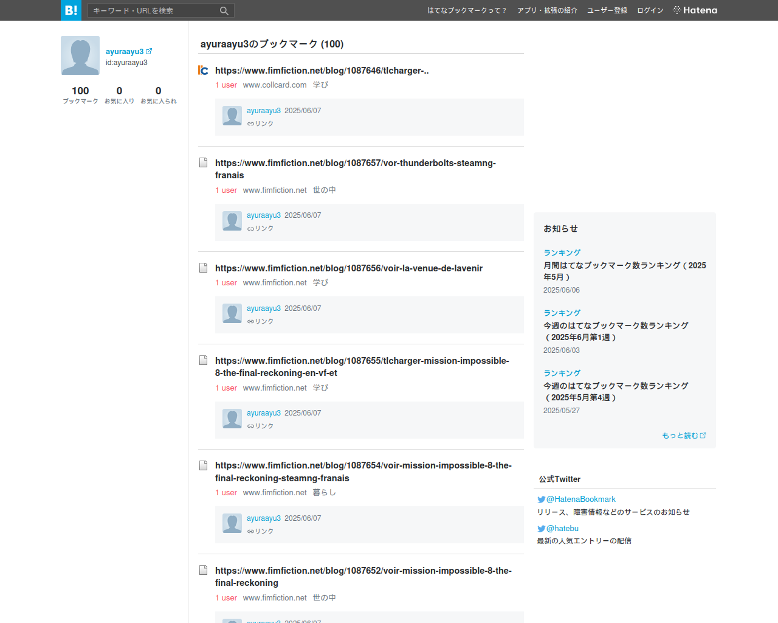Open 1087655/tlcharger-mission-impossible title

click(362, 367)
